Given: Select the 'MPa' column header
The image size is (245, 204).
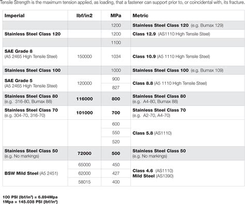Looking at the screenshot, I should 116,15.
